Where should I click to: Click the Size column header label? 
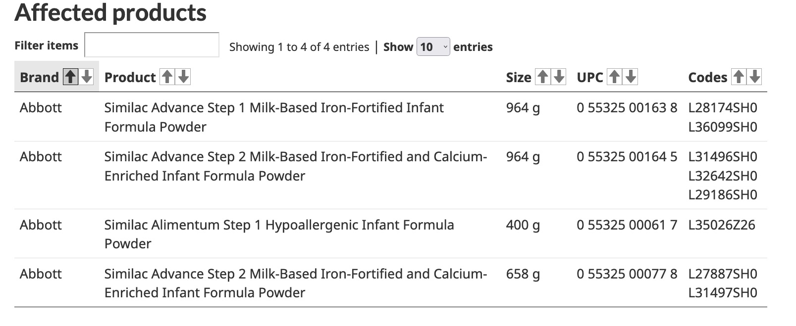click(x=519, y=77)
